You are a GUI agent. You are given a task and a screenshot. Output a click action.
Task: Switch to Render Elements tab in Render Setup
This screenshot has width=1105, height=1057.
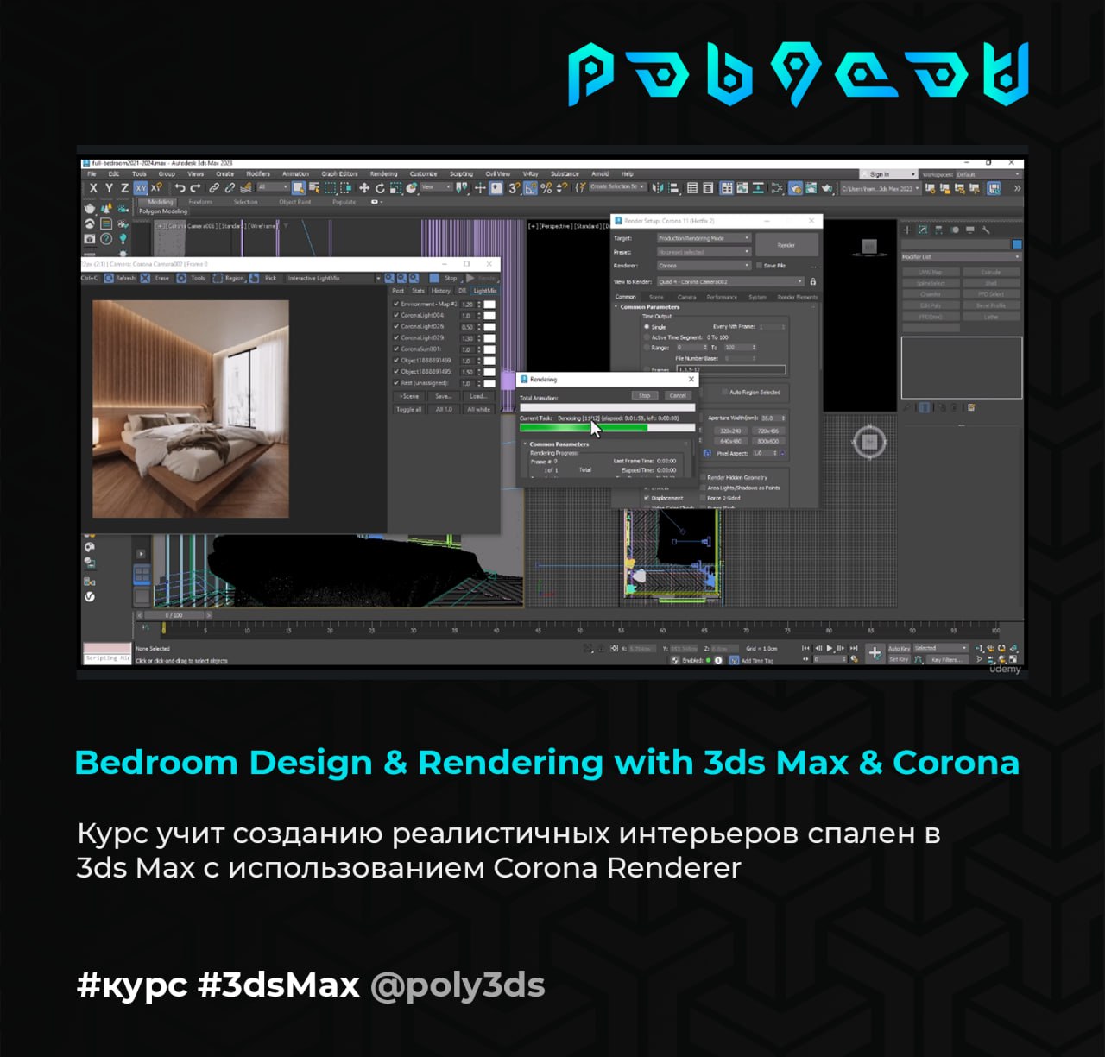pos(797,297)
